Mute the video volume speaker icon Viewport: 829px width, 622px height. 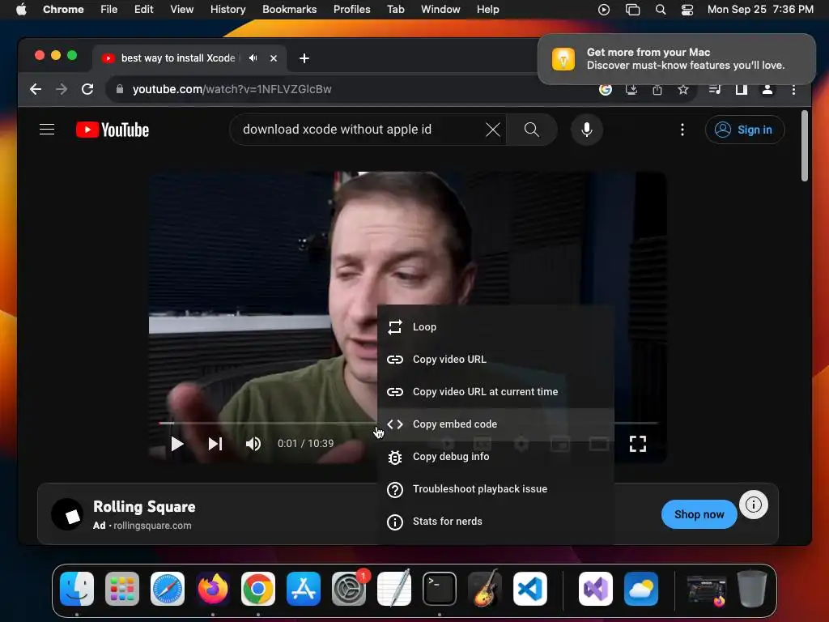[x=253, y=444]
